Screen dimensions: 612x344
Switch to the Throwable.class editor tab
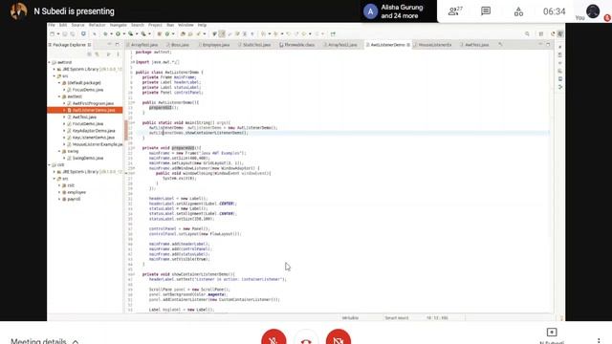click(297, 45)
